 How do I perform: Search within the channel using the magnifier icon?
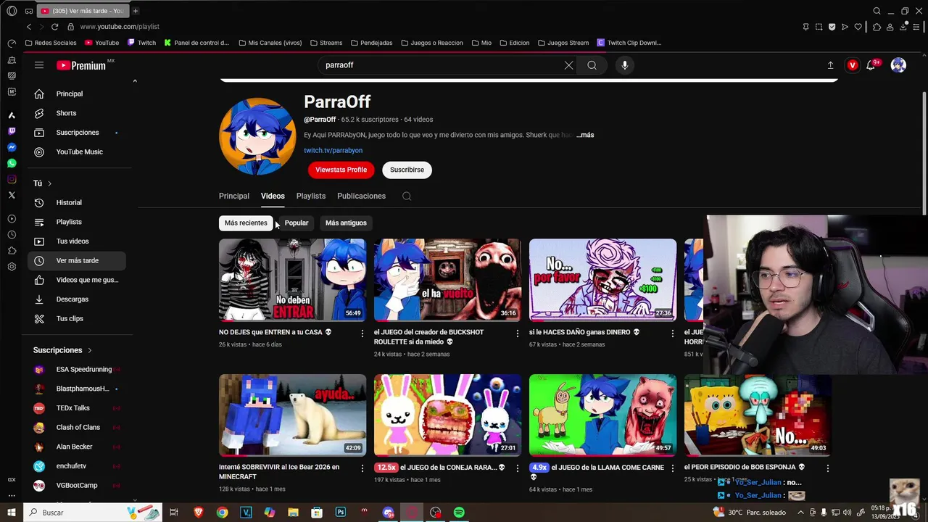(x=407, y=196)
